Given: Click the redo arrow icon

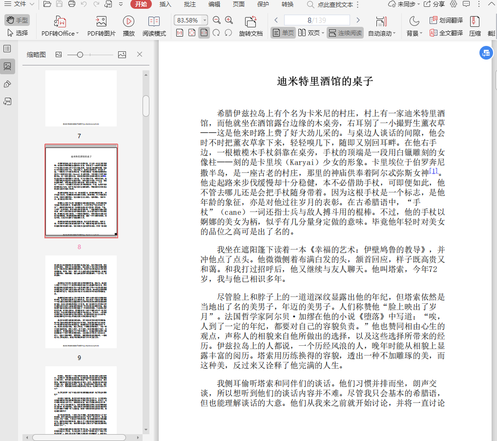Looking at the screenshot, I should [96, 4].
